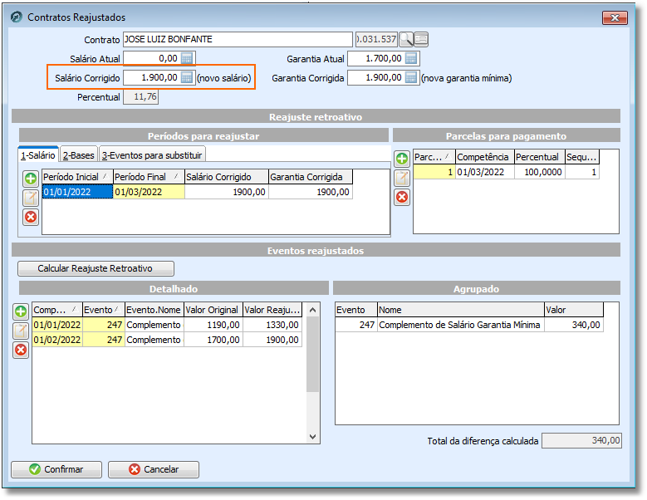Click Valor Original column header
647x500 pixels.
click(x=213, y=310)
